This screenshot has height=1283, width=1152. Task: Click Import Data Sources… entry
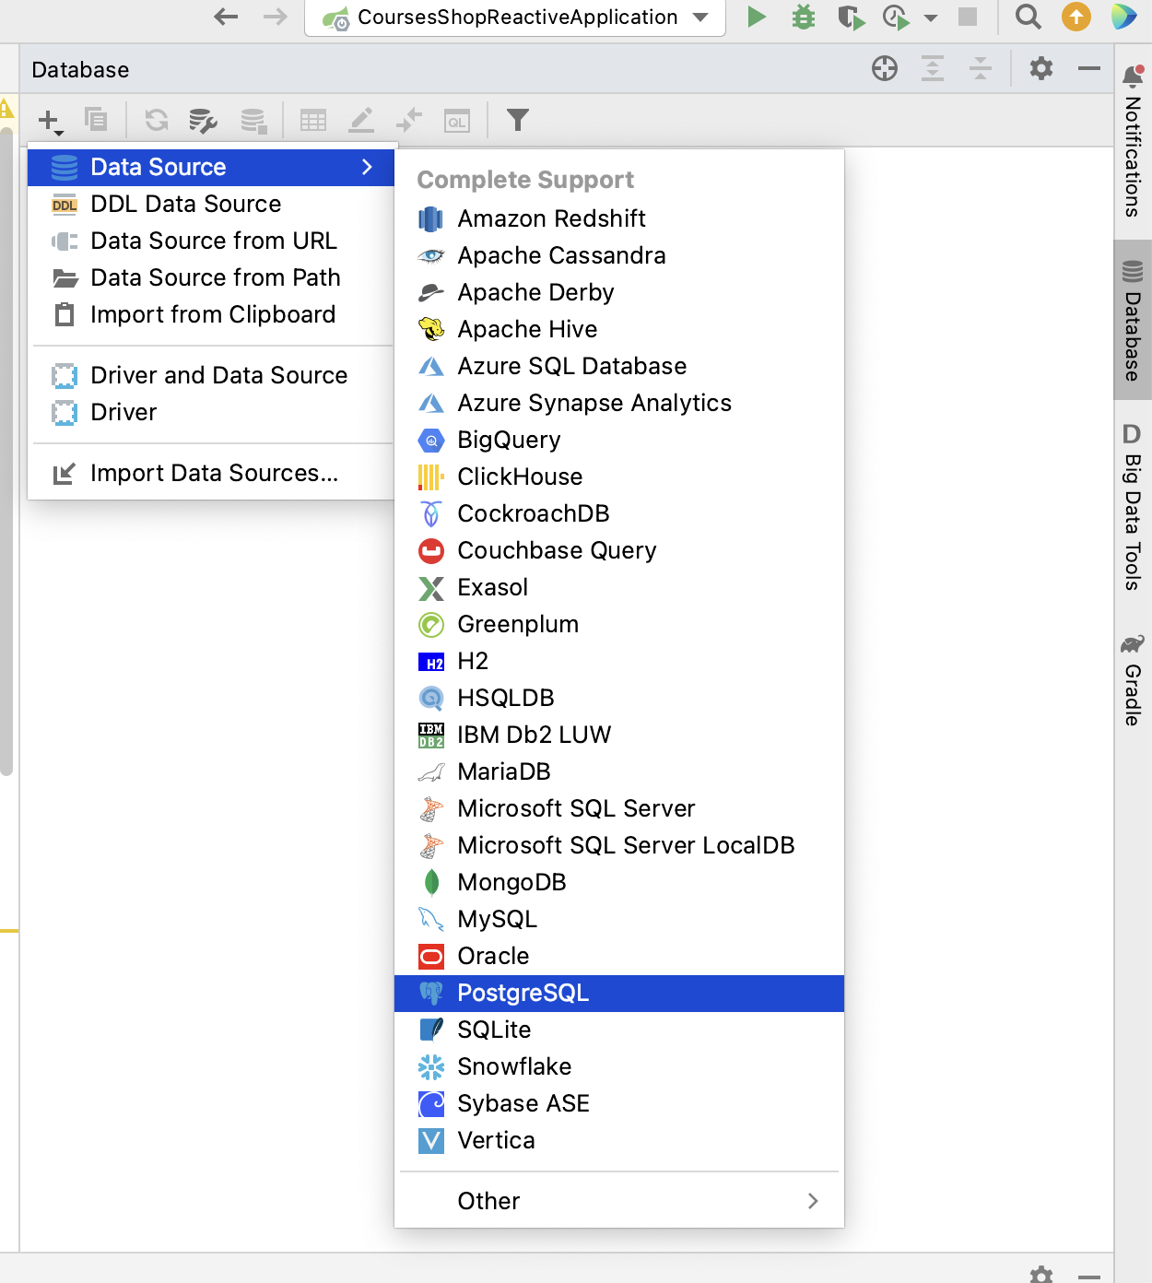214,473
